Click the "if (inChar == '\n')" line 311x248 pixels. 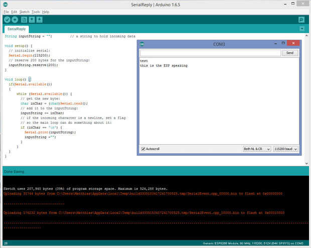point(41,127)
